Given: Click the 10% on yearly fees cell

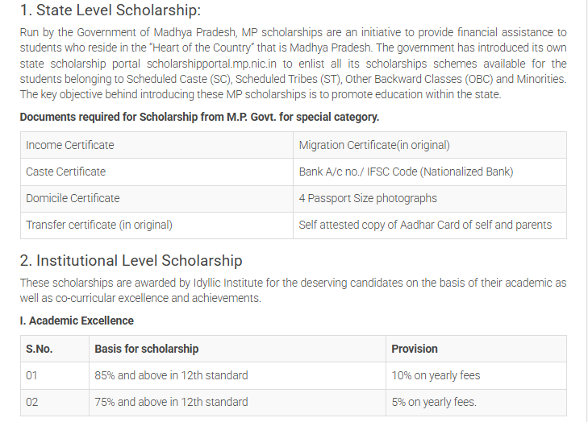Looking at the screenshot, I should tap(476, 375).
